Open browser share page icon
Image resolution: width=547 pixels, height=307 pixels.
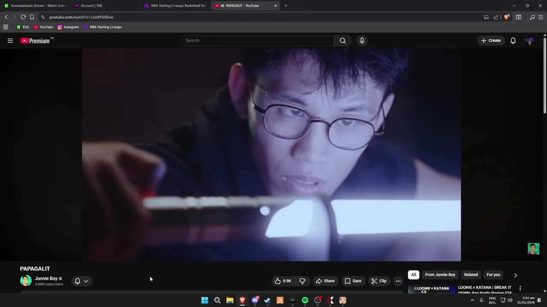496,17
